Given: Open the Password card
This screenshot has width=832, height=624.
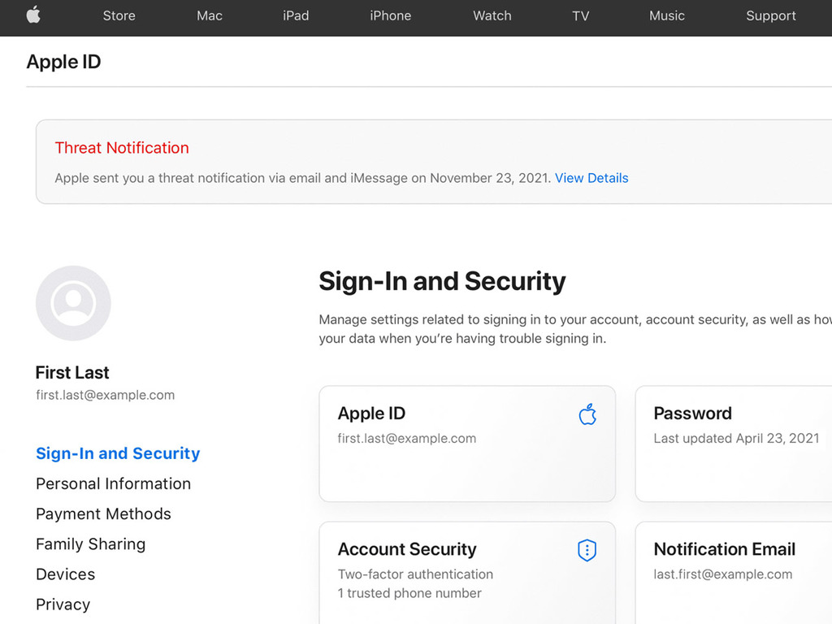Looking at the screenshot, I should tap(734, 444).
